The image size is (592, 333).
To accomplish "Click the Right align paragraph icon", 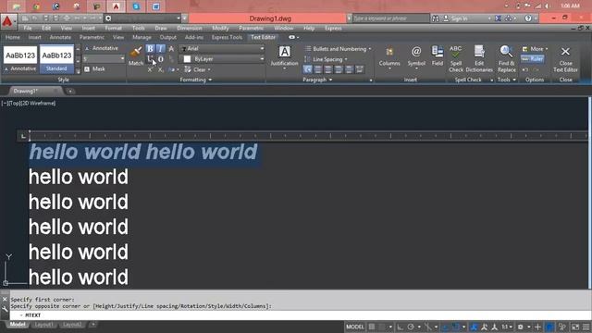I will pyautogui.click(x=339, y=69).
